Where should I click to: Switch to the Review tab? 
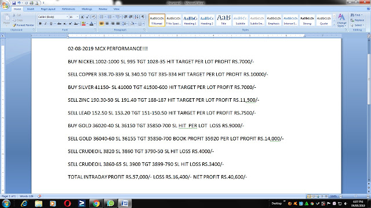[x=103, y=9]
